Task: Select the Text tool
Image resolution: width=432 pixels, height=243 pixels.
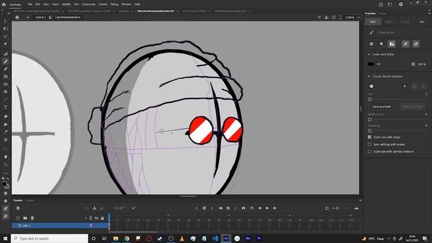Action: pyautogui.click(x=5, y=107)
